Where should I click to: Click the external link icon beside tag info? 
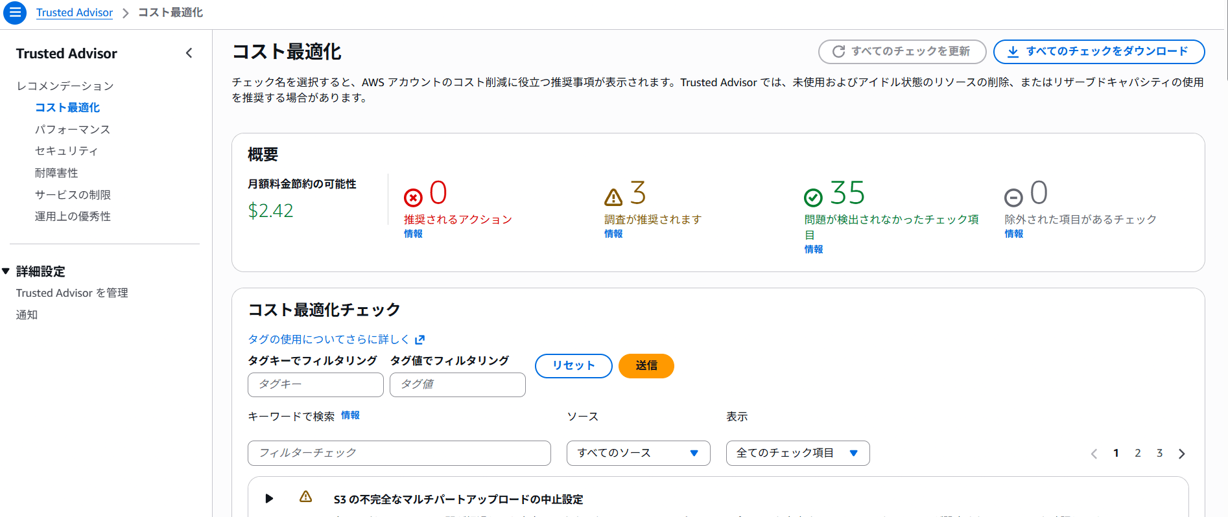coord(420,339)
